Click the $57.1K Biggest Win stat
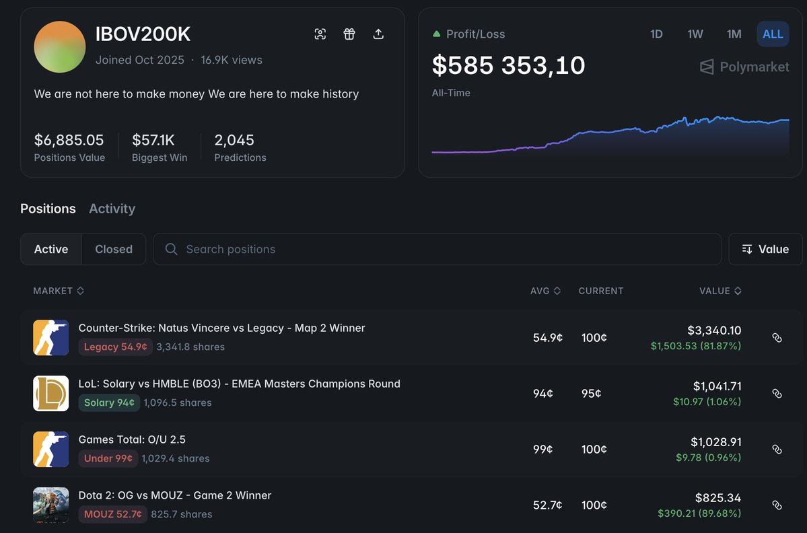807x533 pixels. pos(153,140)
